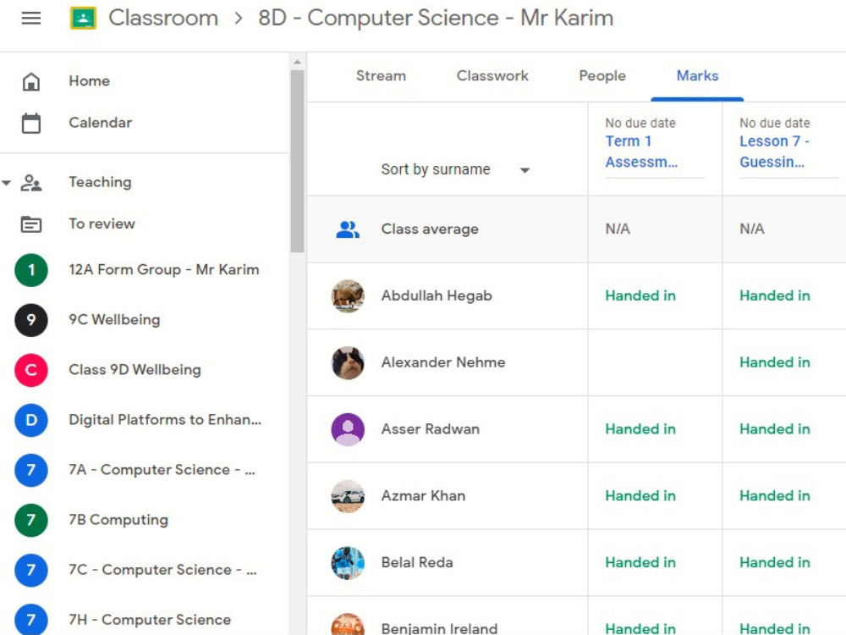Click the blue D circle icon
Screen dimensions: 846x635
coord(30,420)
